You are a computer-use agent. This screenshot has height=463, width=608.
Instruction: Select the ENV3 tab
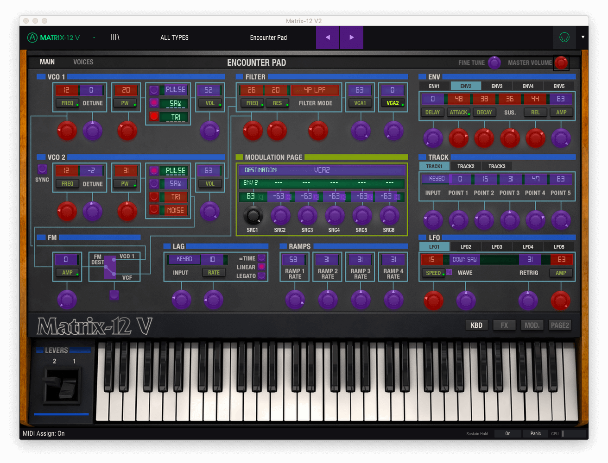497,86
